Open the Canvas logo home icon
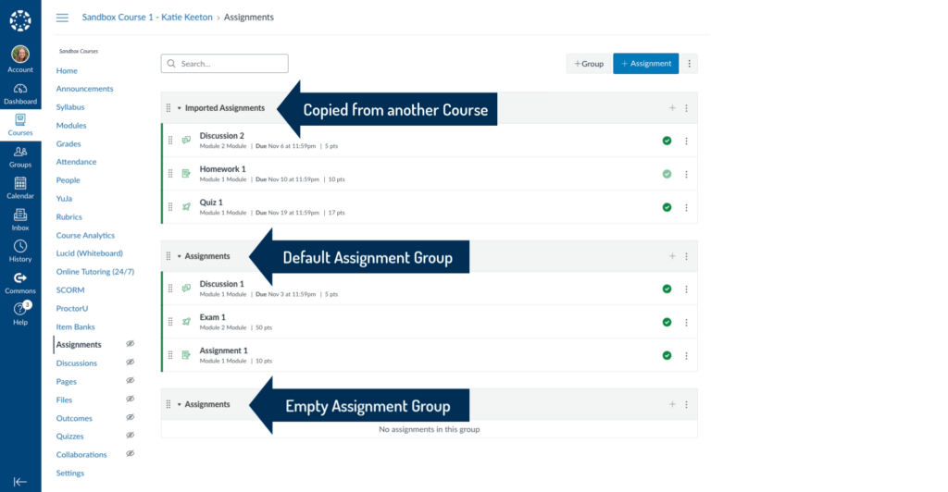The width and height of the screenshot is (948, 492). coord(20,20)
